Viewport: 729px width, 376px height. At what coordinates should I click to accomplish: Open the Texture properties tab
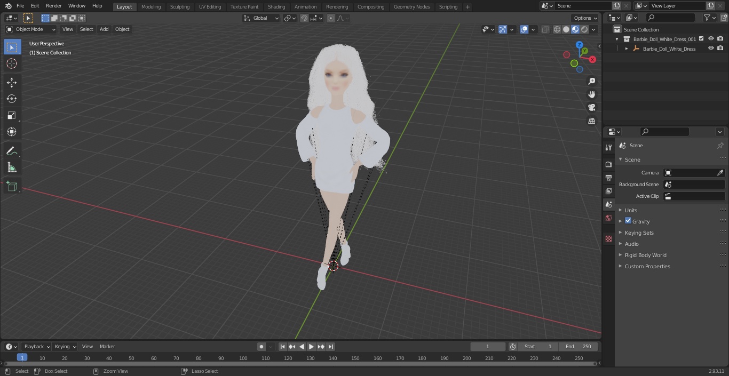point(608,238)
